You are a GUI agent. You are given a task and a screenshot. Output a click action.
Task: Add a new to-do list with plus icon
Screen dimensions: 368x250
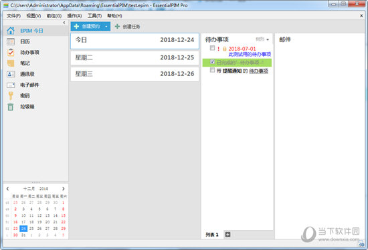(x=227, y=234)
